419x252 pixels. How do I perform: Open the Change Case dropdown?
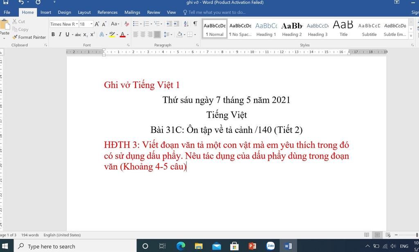(115, 24)
